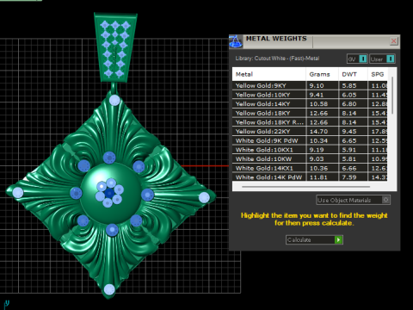
Task: Click the Metal Weights scale icon
Action: [236, 42]
